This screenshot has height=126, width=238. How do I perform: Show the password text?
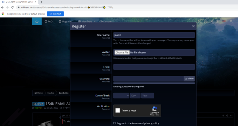coord(189,79)
